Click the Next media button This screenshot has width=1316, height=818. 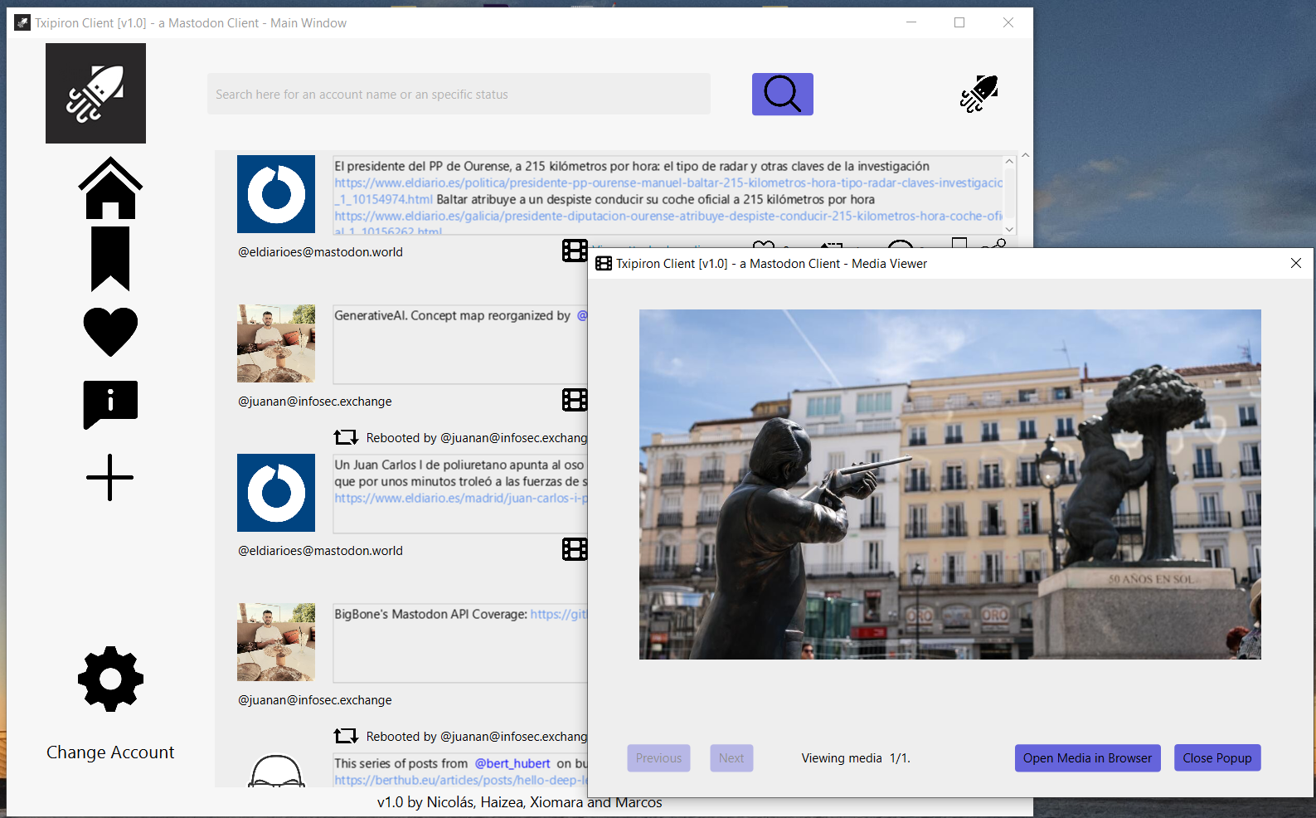731,758
